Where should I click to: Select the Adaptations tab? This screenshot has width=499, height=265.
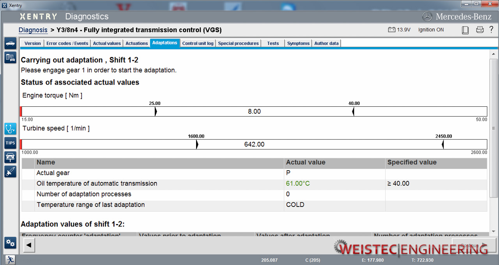point(165,43)
